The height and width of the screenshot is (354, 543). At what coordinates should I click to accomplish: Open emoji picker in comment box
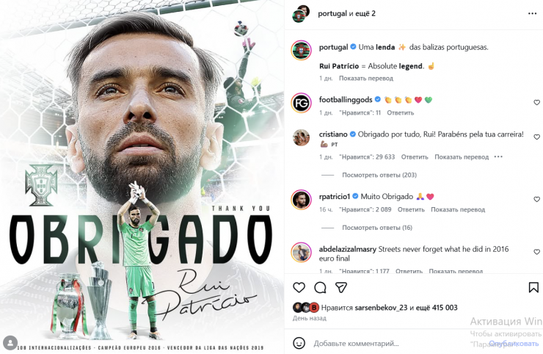click(299, 343)
